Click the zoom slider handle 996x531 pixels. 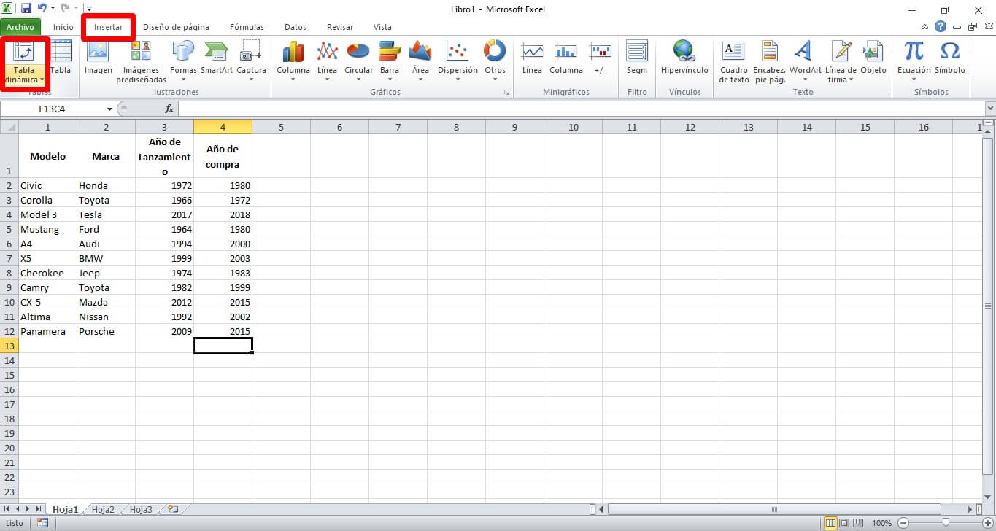click(946, 523)
